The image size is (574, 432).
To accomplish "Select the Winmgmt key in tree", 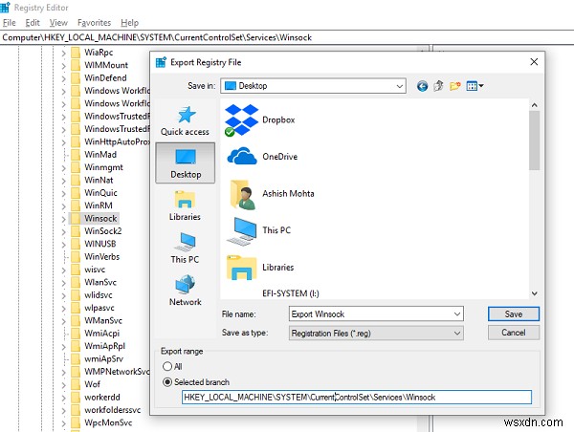I will [103, 167].
